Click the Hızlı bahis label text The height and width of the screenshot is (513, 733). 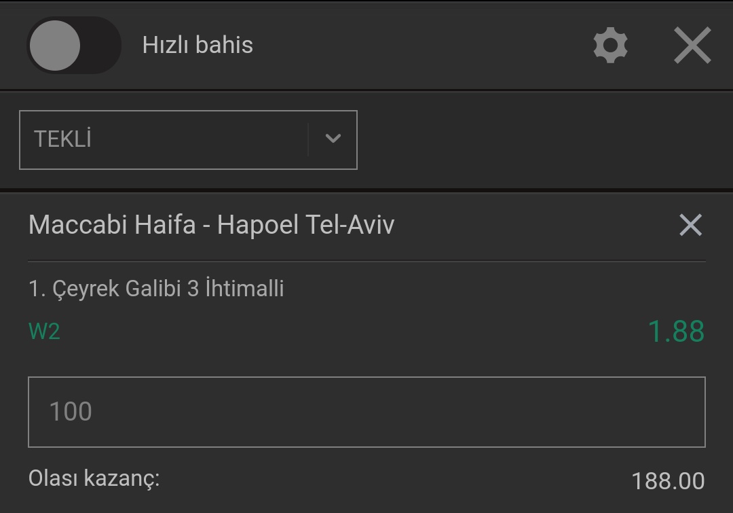(198, 45)
